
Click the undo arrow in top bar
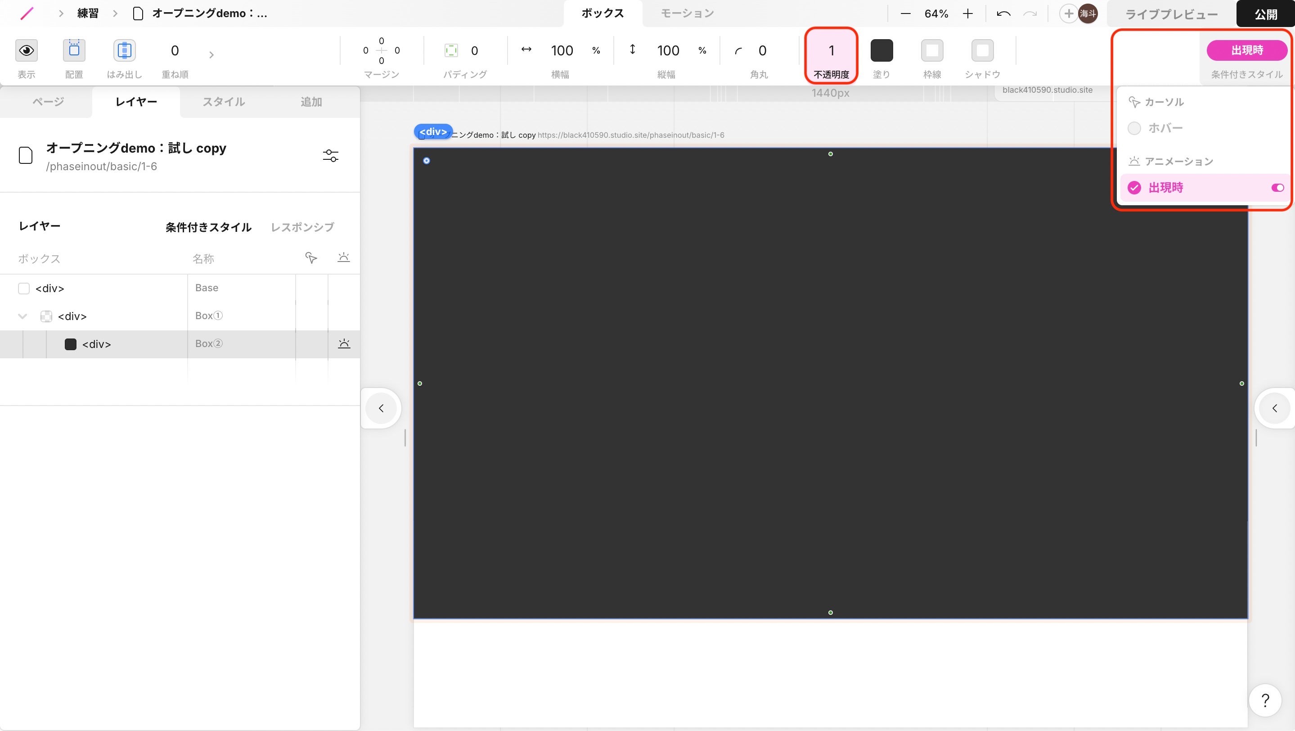pyautogui.click(x=1003, y=14)
